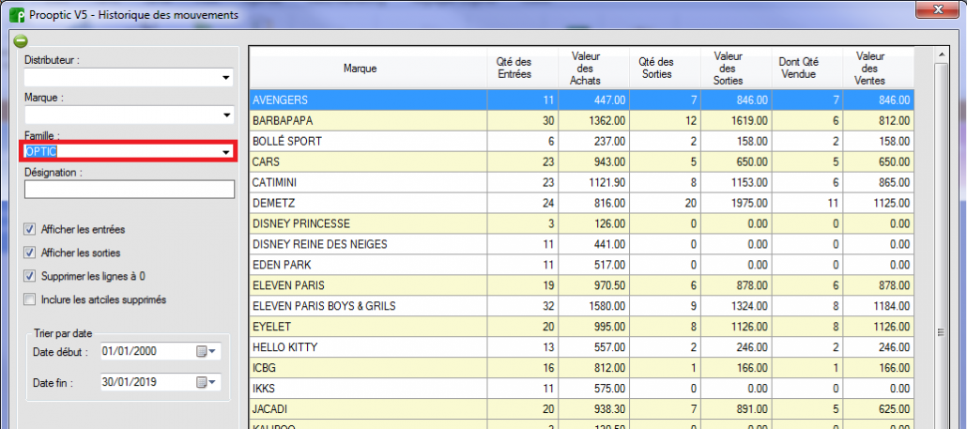Select the DISNEY PRINCESSE row
Viewport: 967px width, 429px height.
(x=581, y=223)
